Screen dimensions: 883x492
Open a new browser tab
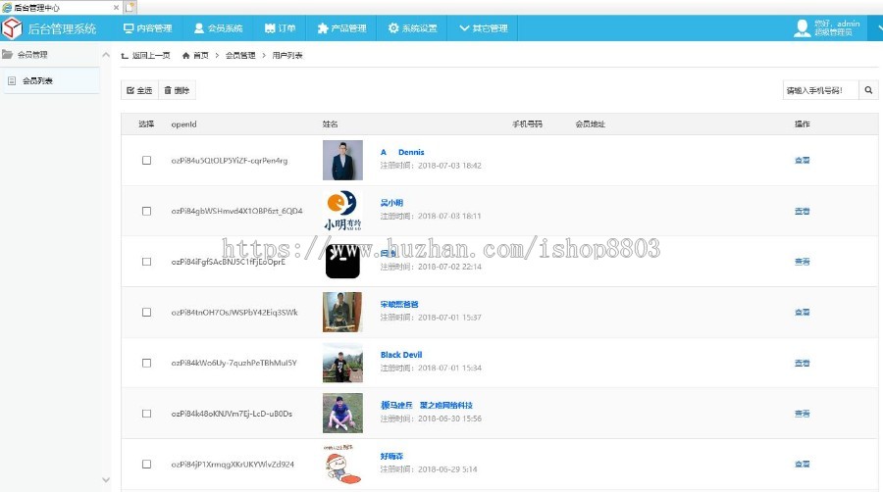pos(130,7)
